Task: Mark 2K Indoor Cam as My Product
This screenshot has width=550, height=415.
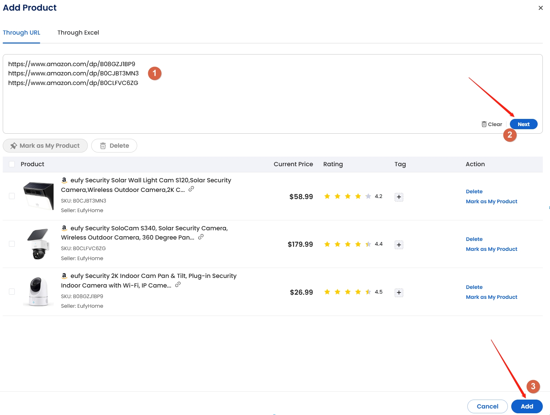Action: pyautogui.click(x=491, y=297)
